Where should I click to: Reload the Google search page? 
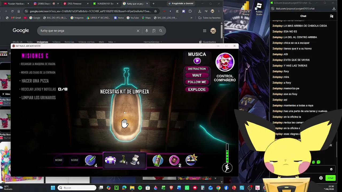12,11
